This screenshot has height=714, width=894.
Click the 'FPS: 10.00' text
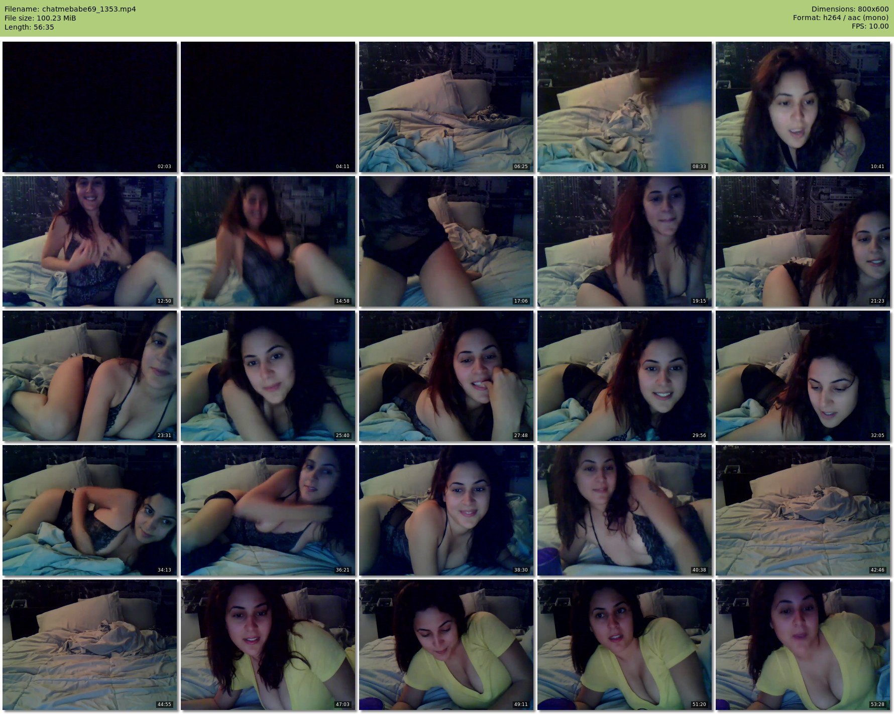coord(870,27)
